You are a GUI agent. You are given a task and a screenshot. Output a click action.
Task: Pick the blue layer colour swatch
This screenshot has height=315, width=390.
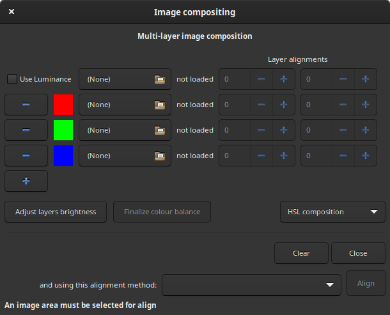coord(63,156)
